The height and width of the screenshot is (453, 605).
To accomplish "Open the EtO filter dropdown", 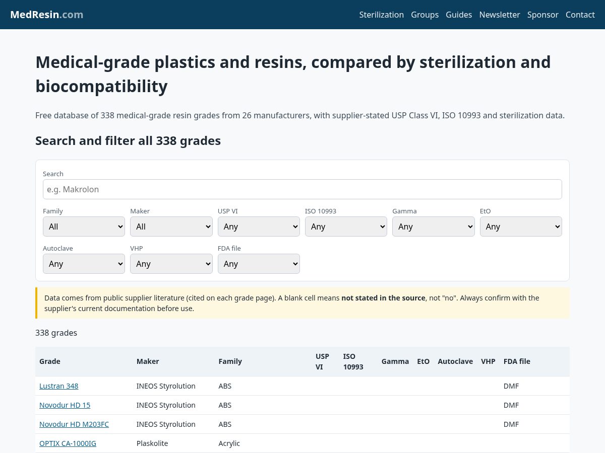I will coord(521,226).
